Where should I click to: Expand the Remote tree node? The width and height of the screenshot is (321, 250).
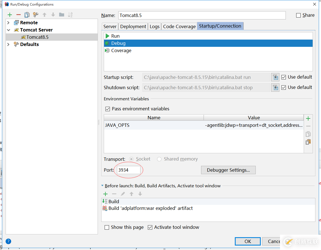point(8,23)
